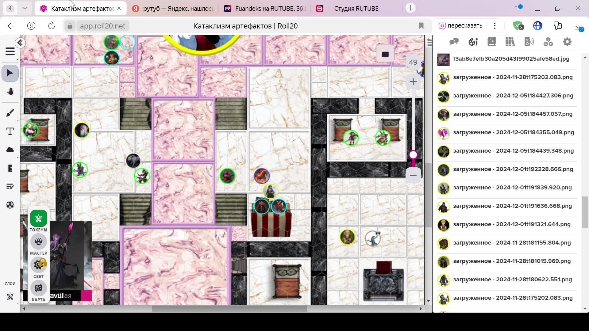The height and width of the screenshot is (331, 589).
Task: Open file f3ab8e7efb30a205d43f99025afe58ed.jpg
Action: 511,59
